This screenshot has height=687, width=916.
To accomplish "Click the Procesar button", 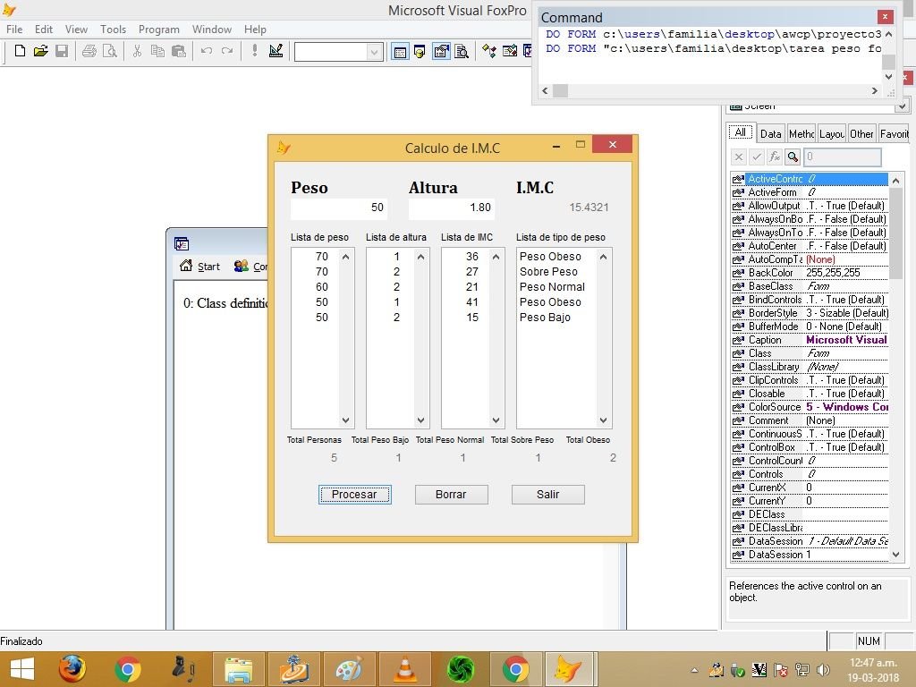I will tap(354, 494).
